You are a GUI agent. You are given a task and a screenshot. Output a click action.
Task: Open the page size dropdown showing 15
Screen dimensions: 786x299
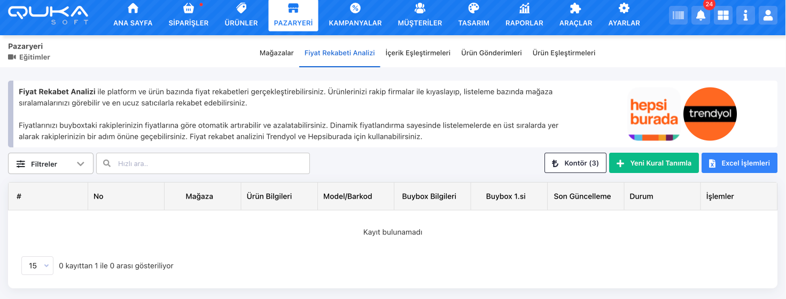(x=37, y=265)
